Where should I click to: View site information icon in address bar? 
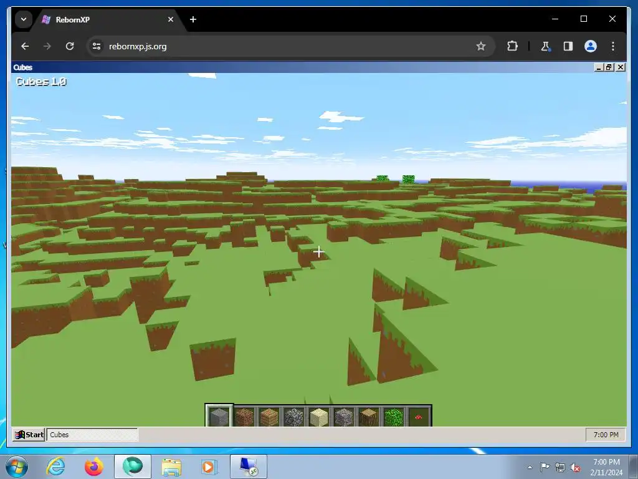click(97, 46)
